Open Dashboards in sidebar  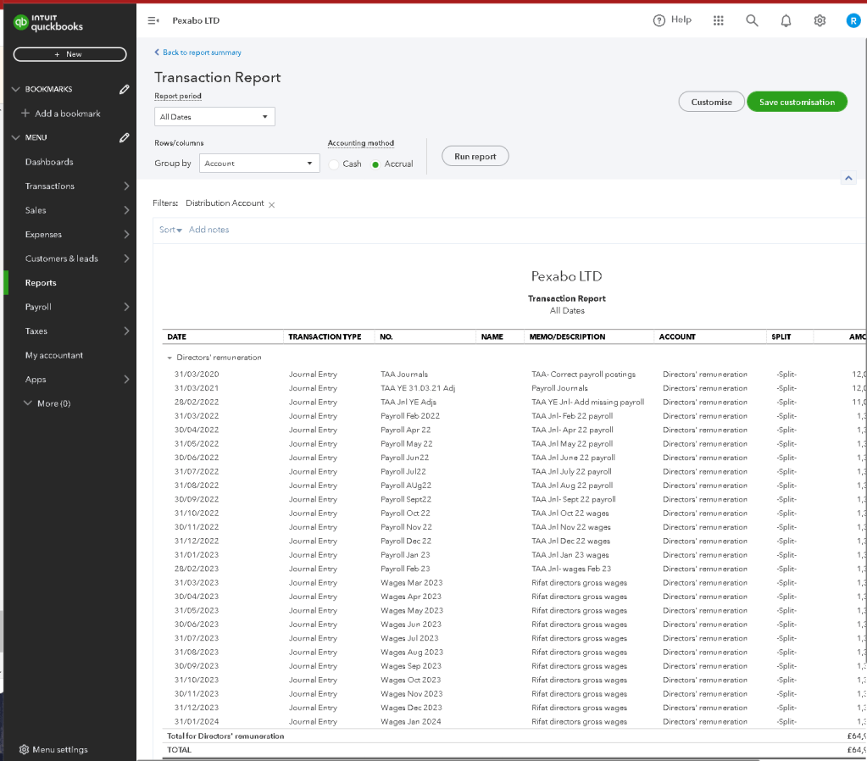49,162
